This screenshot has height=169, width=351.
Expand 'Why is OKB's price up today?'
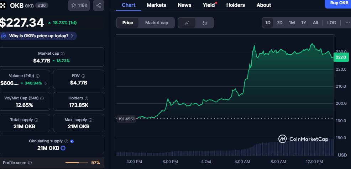point(38,36)
